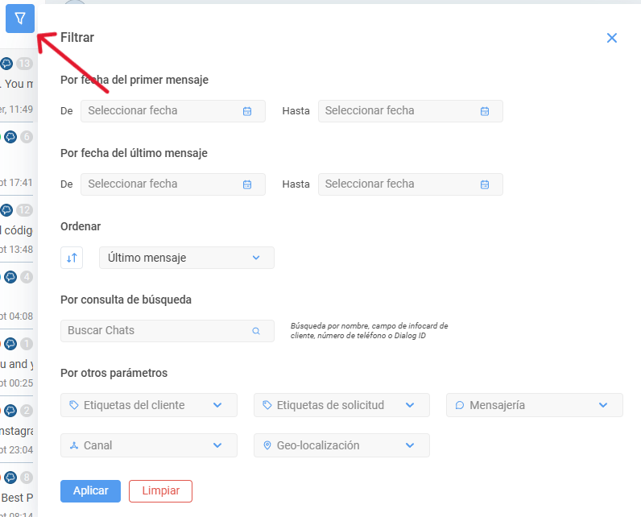Open the chat with 13 messages badge

(x=16, y=86)
